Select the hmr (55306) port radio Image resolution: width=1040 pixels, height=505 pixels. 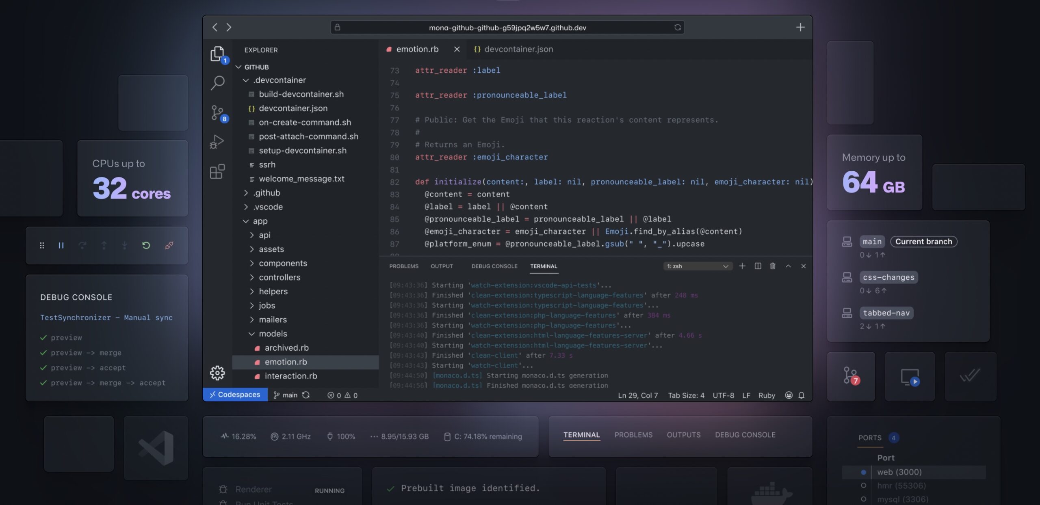pos(863,486)
